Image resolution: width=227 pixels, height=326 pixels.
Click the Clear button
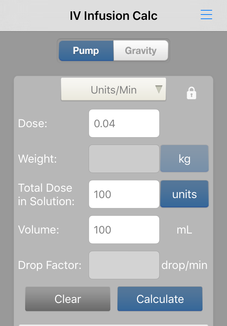68,299
